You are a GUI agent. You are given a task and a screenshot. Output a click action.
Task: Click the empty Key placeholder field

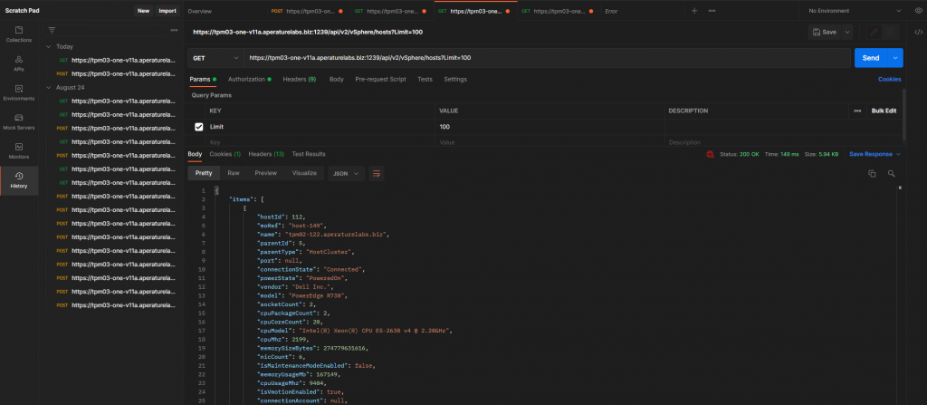(x=321, y=142)
